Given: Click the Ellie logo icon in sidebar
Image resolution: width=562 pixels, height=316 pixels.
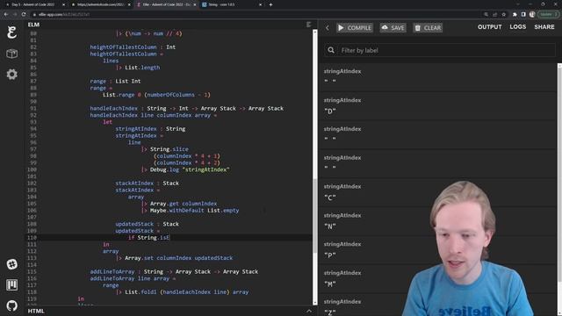Looking at the screenshot, I should (11, 32).
